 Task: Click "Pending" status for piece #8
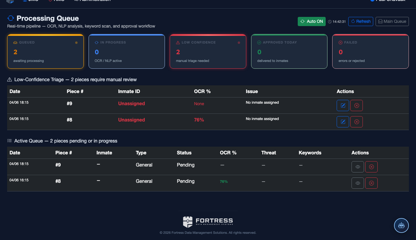[186, 181]
